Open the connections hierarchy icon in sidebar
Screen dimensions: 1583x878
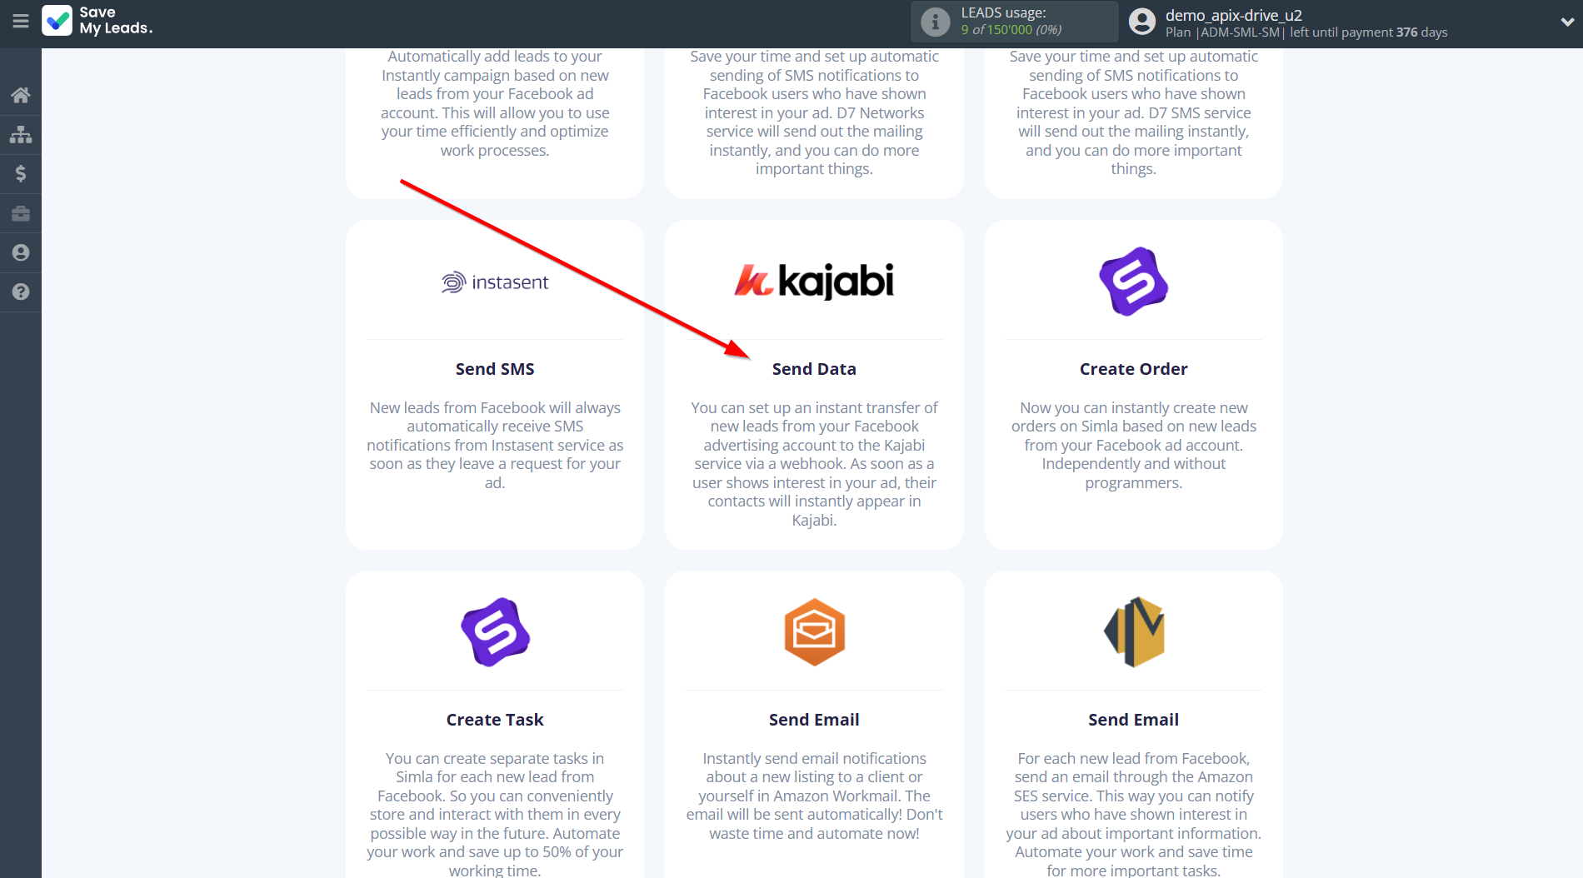(20, 134)
